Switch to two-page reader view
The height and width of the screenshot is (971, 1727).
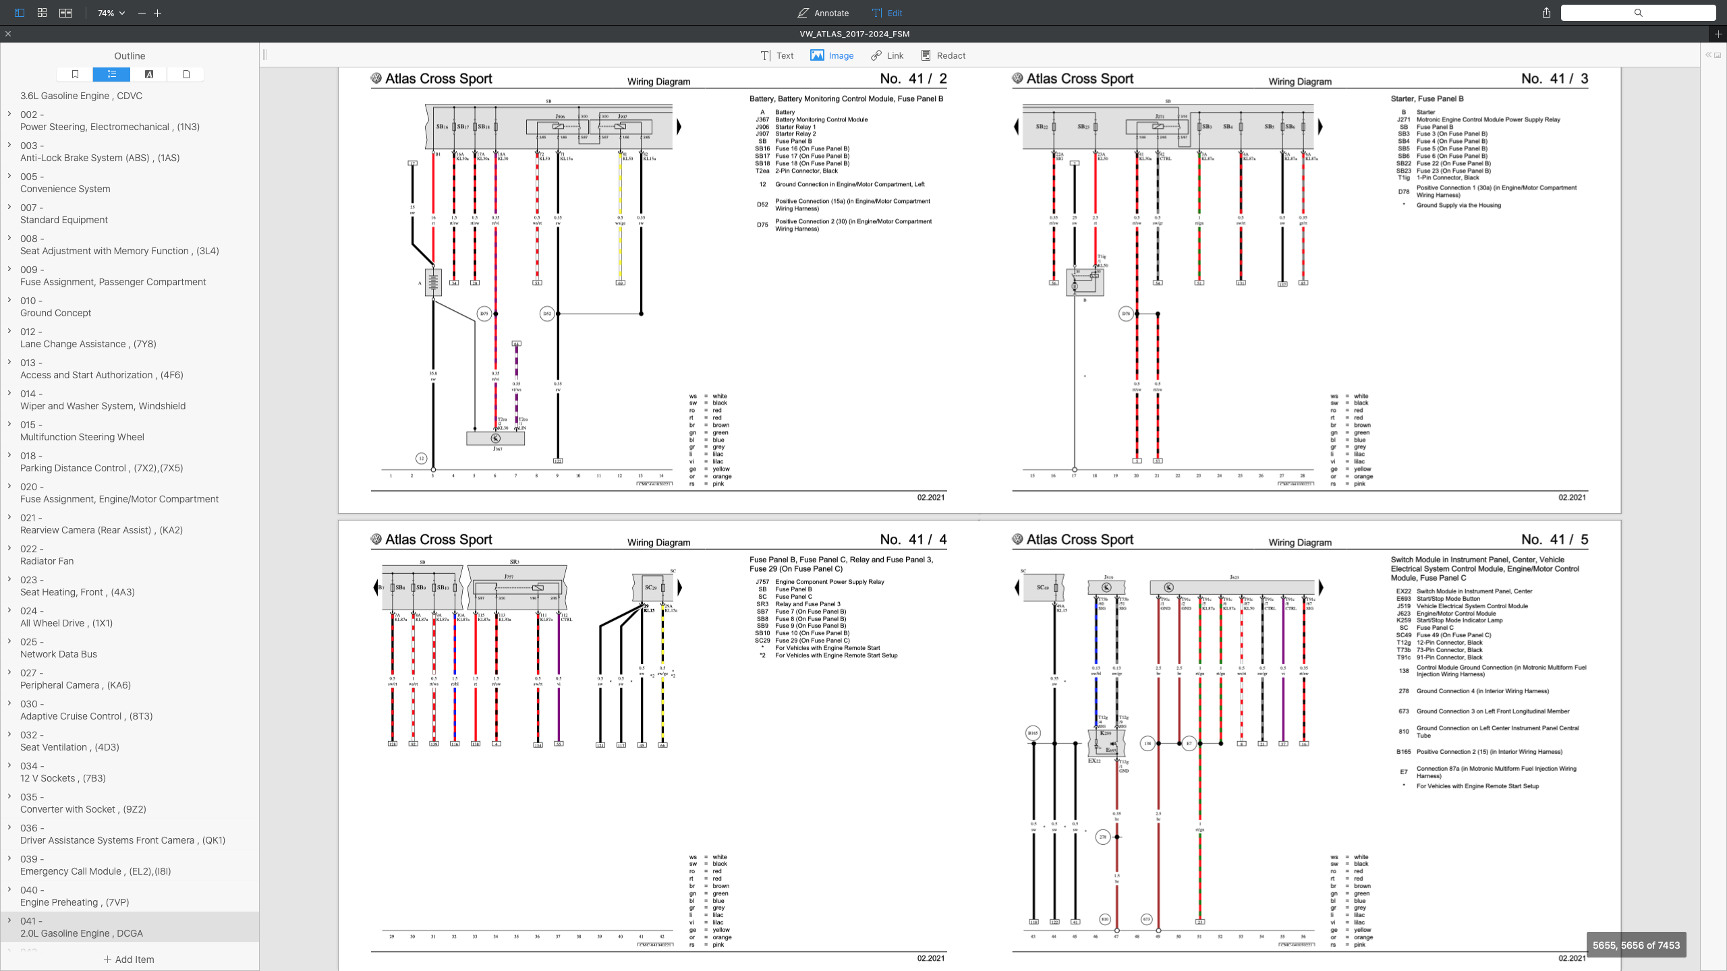coord(65,13)
